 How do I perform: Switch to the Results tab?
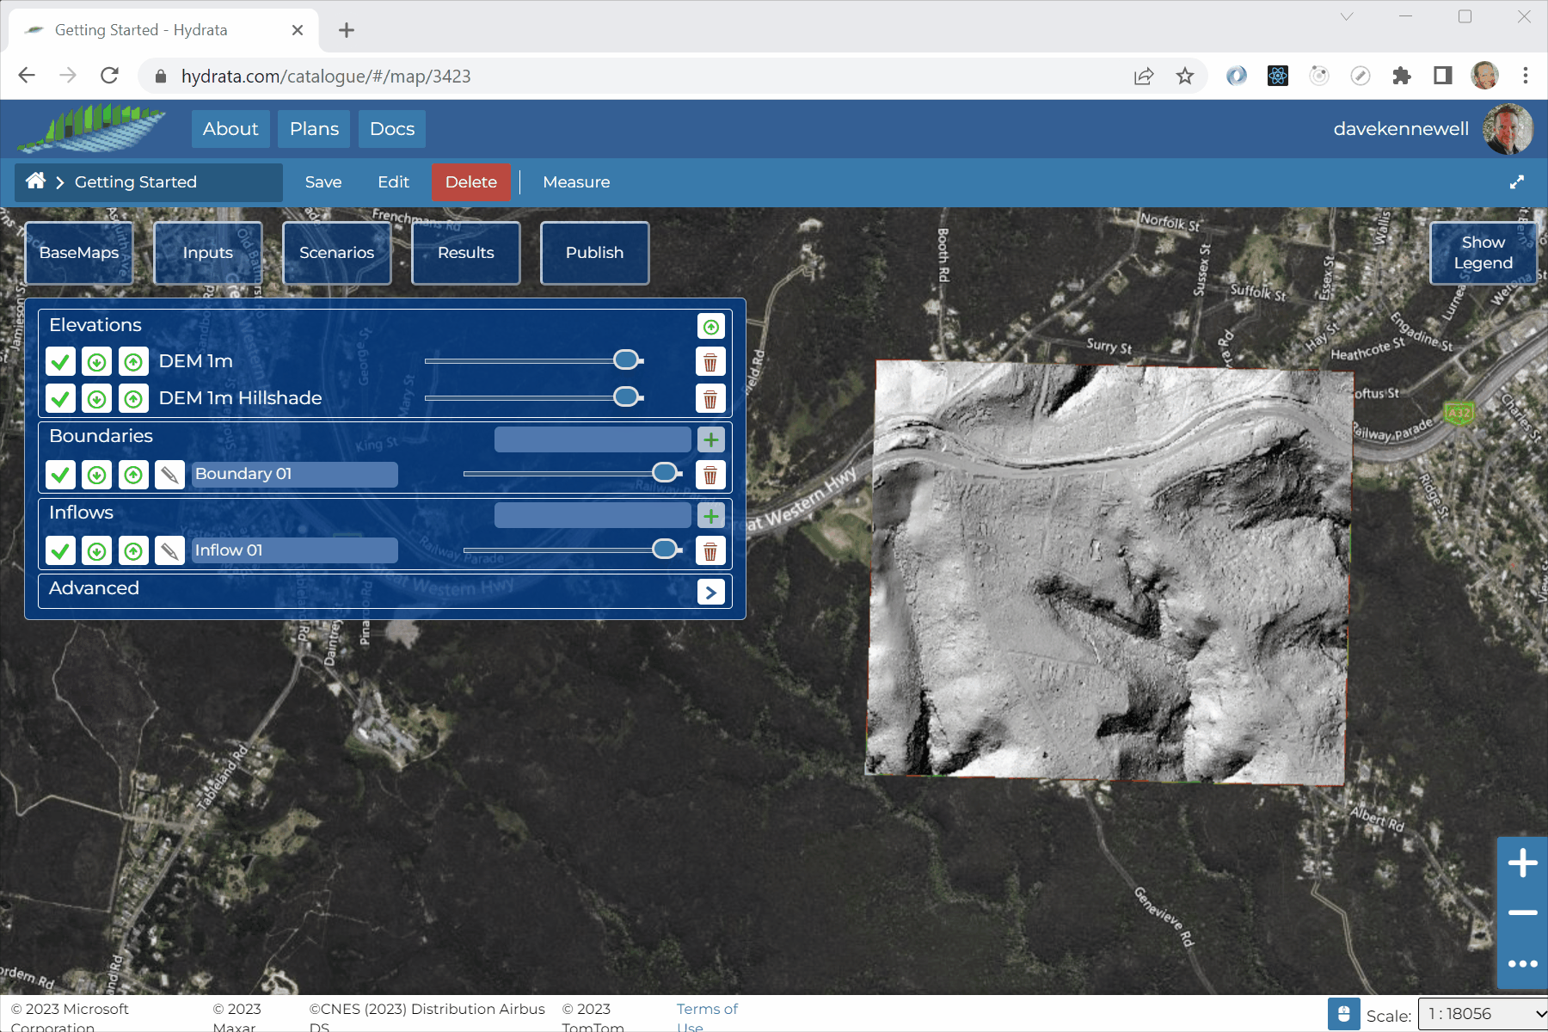(x=465, y=253)
